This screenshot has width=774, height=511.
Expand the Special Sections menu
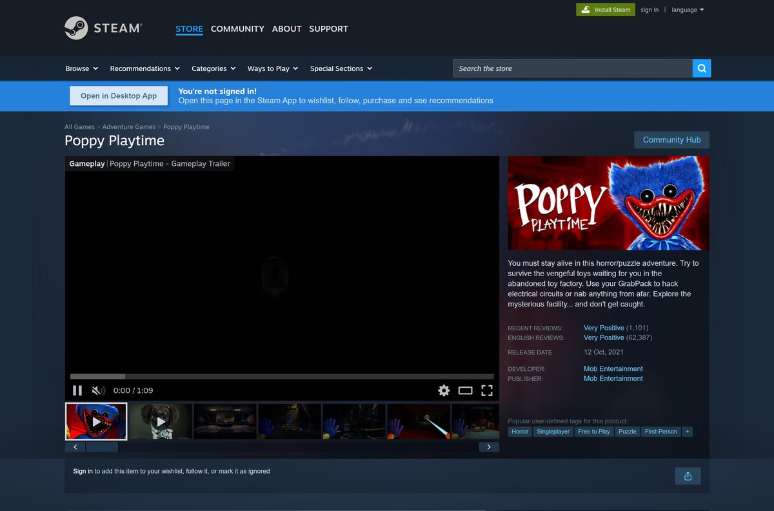pos(341,68)
